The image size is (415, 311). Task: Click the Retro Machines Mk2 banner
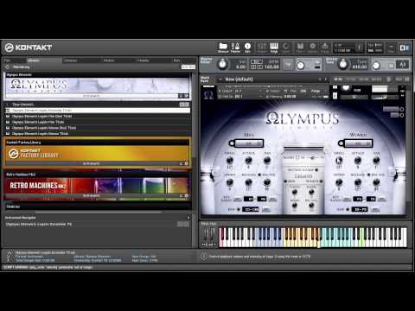click(x=98, y=185)
